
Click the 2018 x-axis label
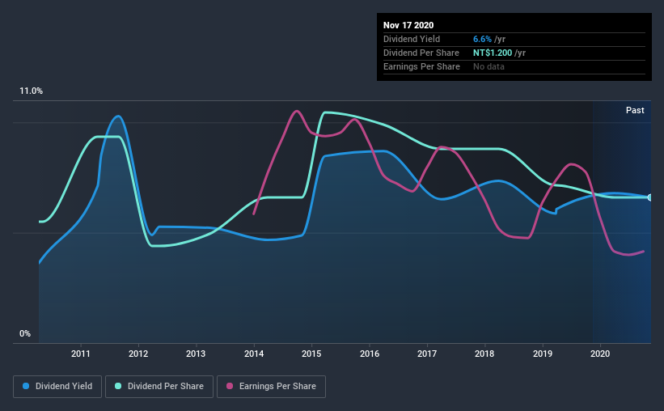coord(484,354)
